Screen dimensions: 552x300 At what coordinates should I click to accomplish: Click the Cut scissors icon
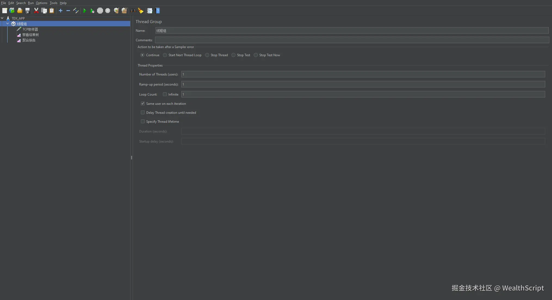pos(36,11)
